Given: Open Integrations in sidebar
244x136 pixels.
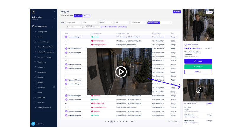Looking at the screenshot, I should click(x=42, y=72).
